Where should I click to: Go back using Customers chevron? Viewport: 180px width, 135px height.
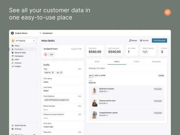pyautogui.click(x=40, y=33)
